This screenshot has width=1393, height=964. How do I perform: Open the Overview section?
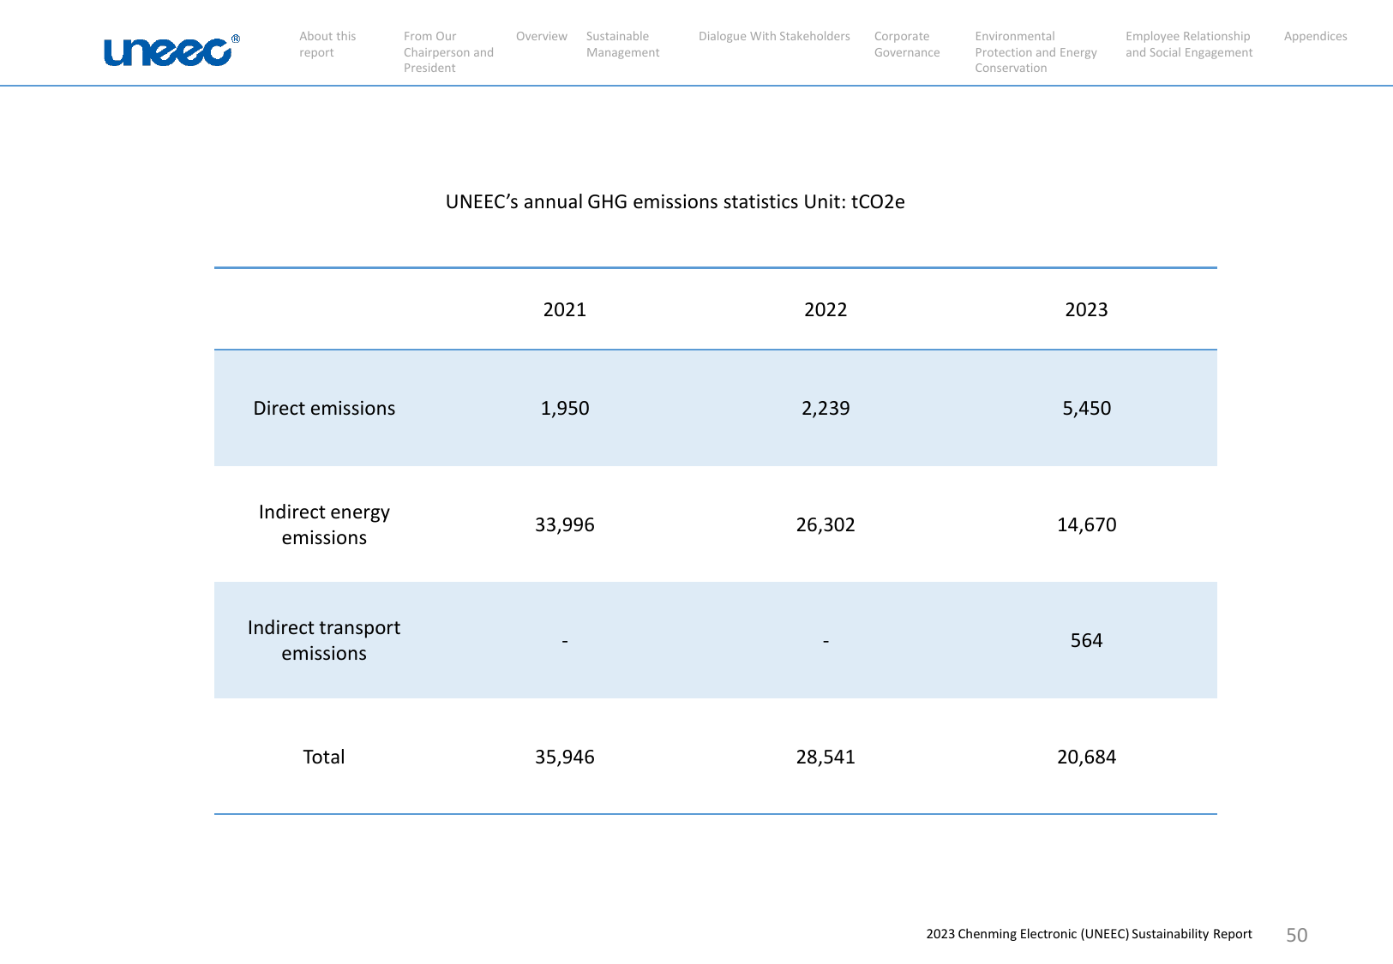[542, 36]
